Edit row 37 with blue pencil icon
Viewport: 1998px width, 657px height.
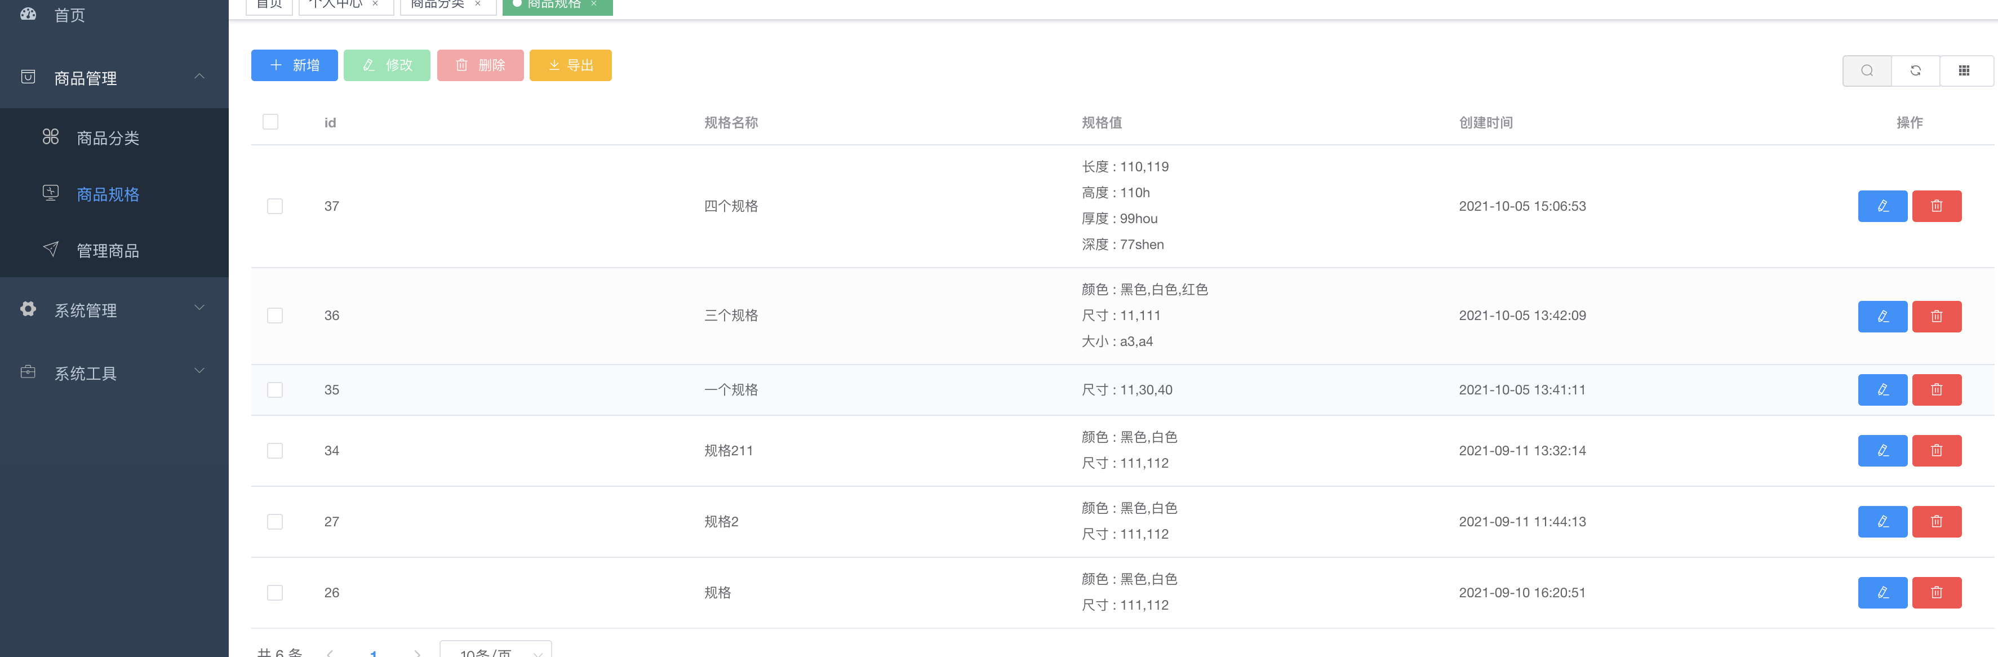coord(1882,206)
